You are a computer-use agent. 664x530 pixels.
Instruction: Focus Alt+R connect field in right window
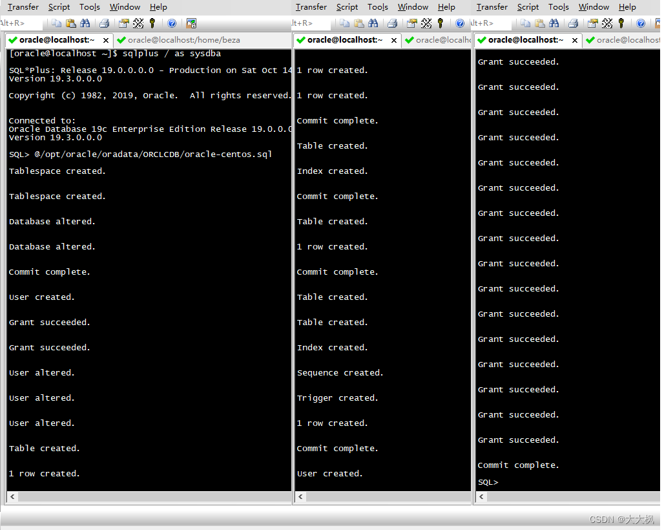pos(492,23)
